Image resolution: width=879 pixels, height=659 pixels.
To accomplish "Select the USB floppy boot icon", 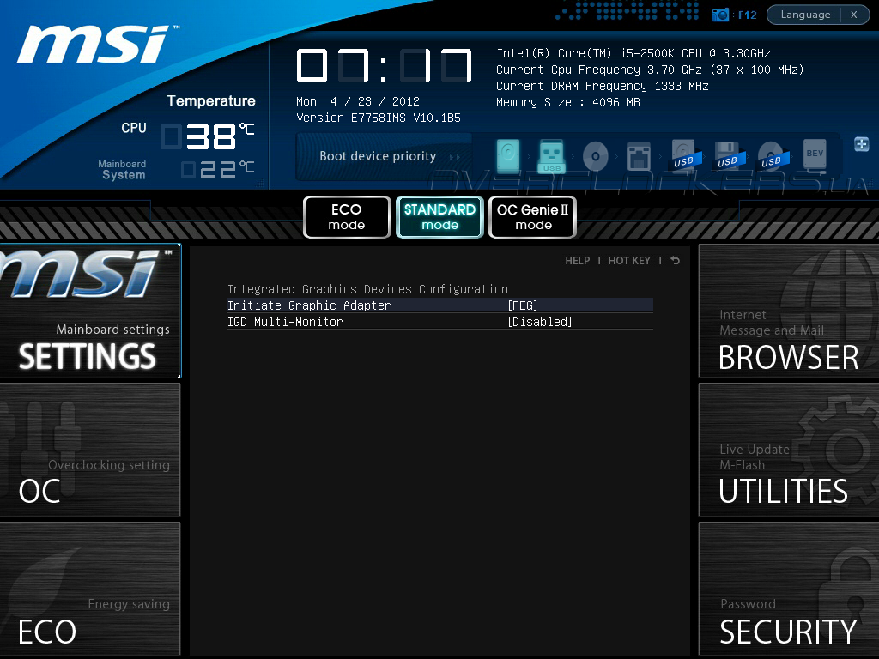I will [730, 156].
